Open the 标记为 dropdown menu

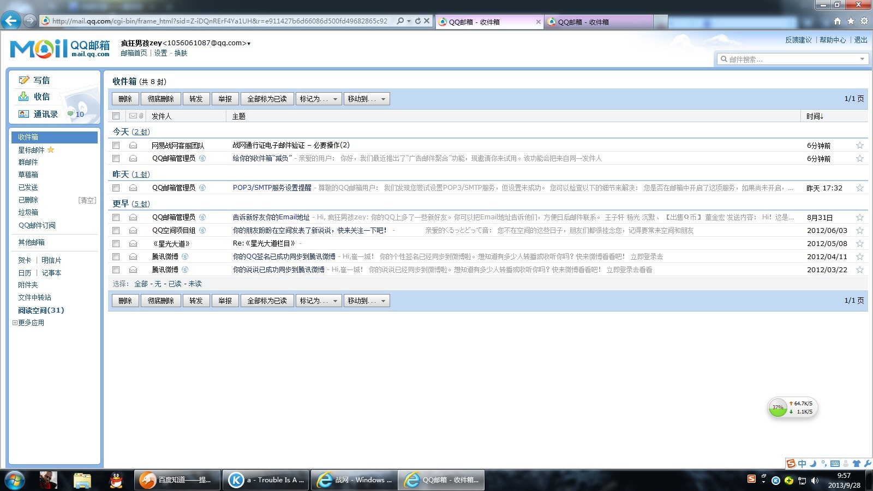(318, 99)
